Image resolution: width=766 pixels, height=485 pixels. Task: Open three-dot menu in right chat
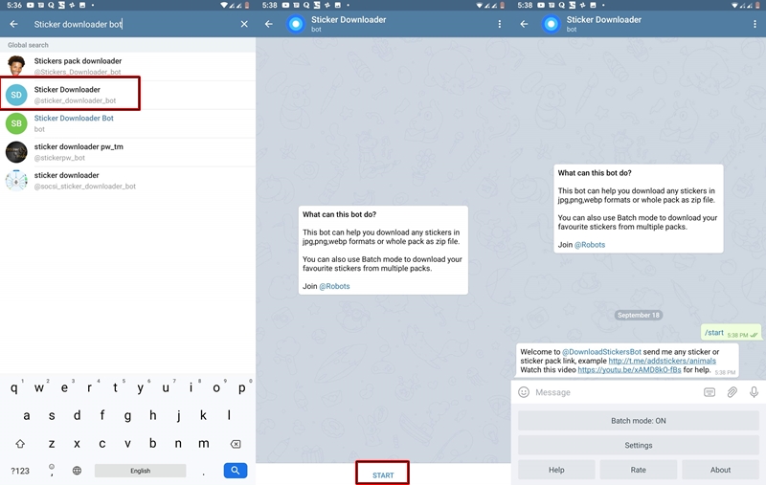click(x=755, y=24)
